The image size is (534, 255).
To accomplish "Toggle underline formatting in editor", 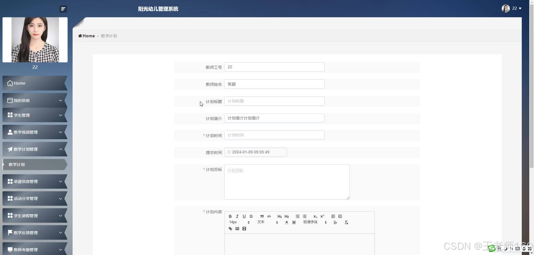I will (244, 216).
